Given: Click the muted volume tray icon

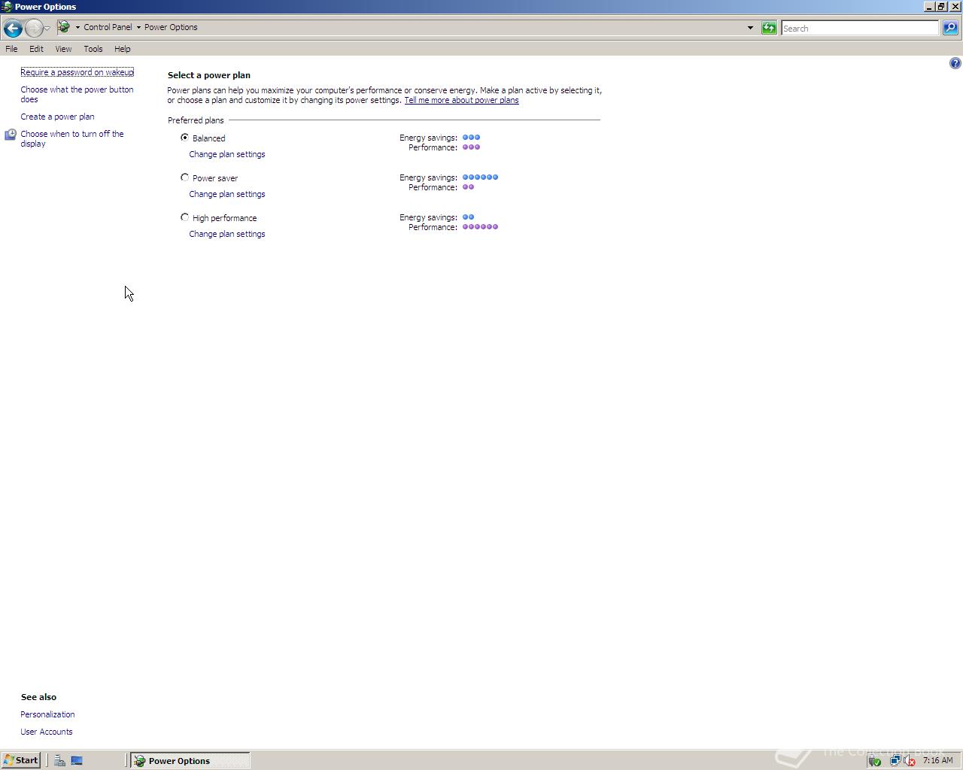Looking at the screenshot, I should click(909, 760).
